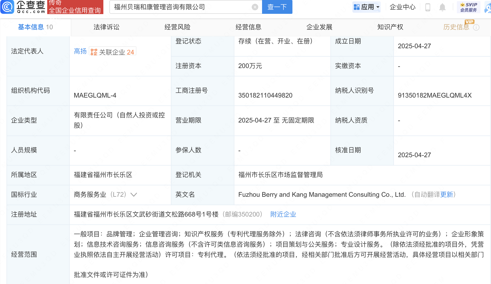Select registration number 350182110449820
The width and height of the screenshot is (491, 284).
click(265, 95)
